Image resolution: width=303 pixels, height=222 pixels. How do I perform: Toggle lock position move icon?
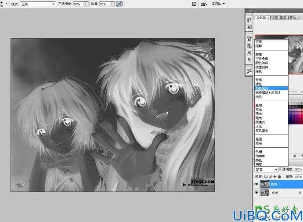(x=275, y=177)
